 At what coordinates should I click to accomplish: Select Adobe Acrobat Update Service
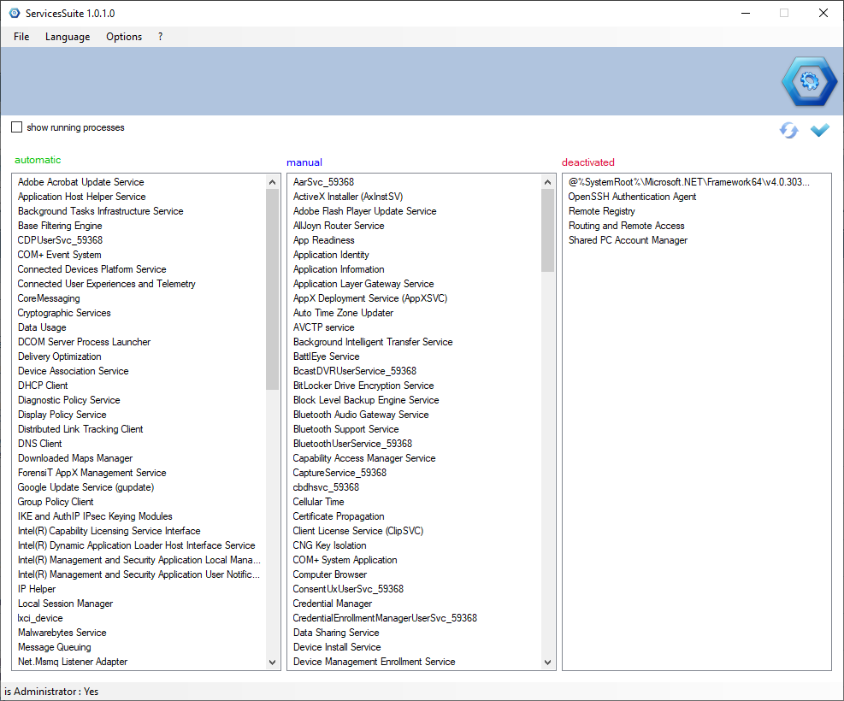click(x=80, y=182)
